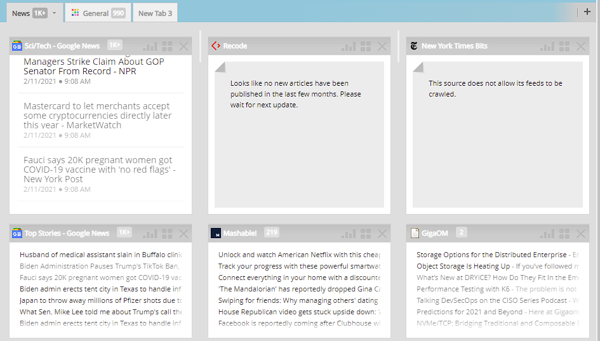The image size is (600, 341).
Task: Open Mastercard cryptocurrencies MarketWatch article
Action: (x=98, y=116)
